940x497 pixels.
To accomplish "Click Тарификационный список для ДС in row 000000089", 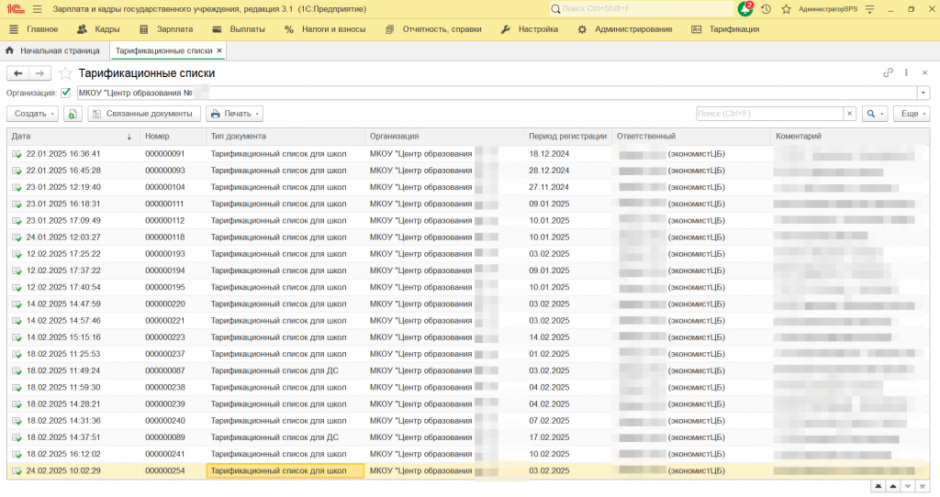I will [x=274, y=437].
